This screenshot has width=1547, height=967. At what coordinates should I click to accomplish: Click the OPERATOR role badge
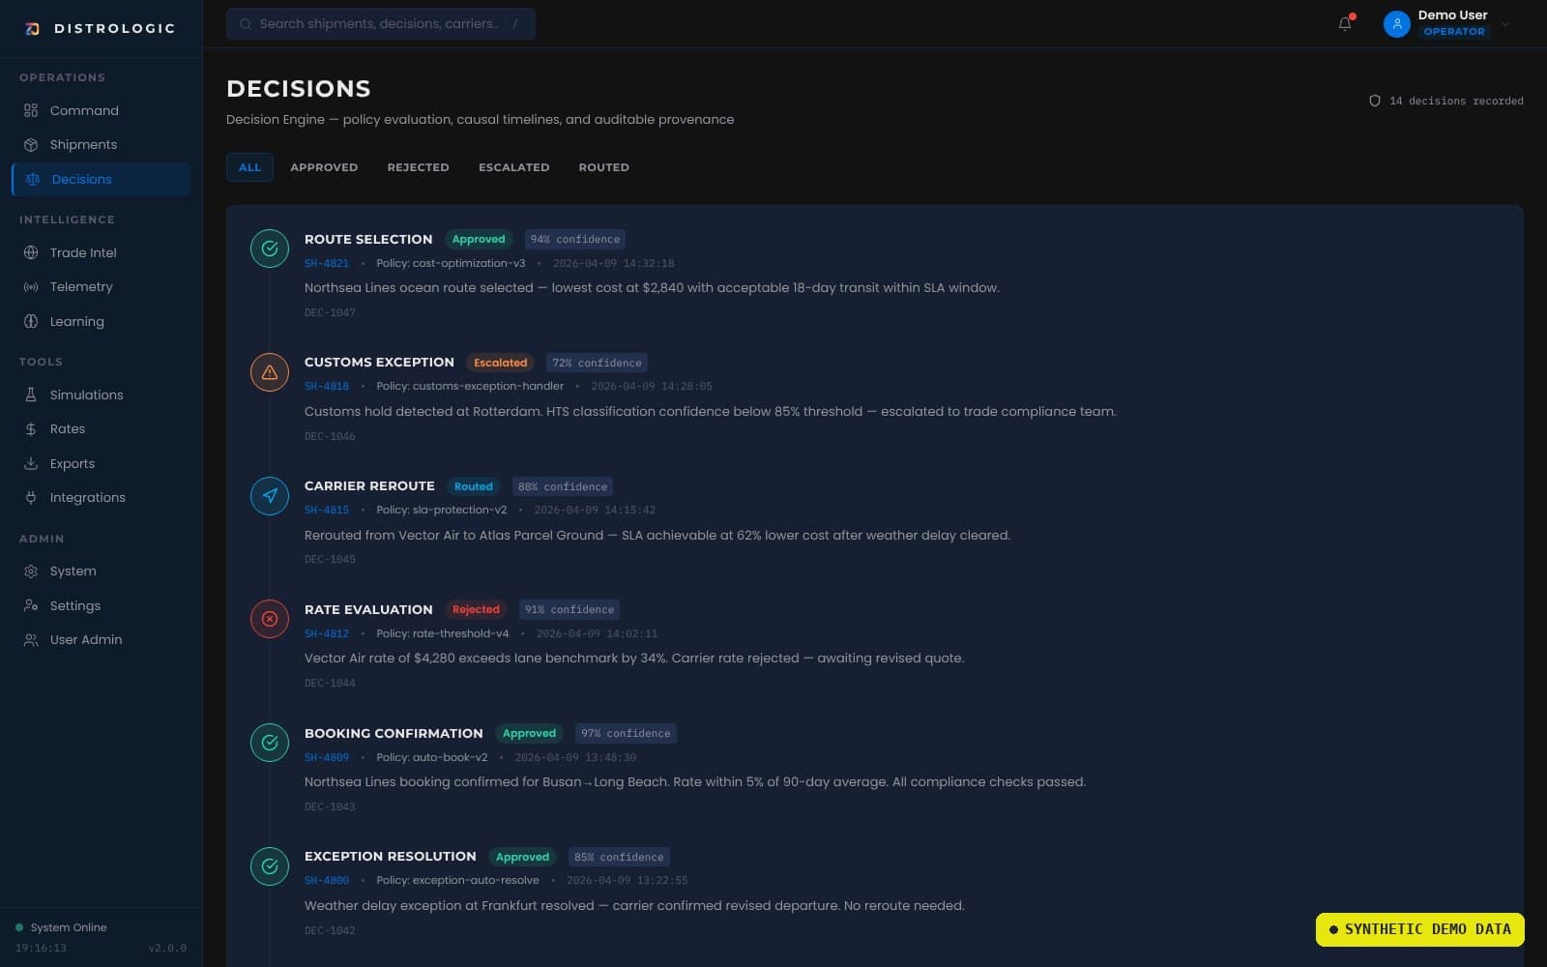coord(1454,31)
